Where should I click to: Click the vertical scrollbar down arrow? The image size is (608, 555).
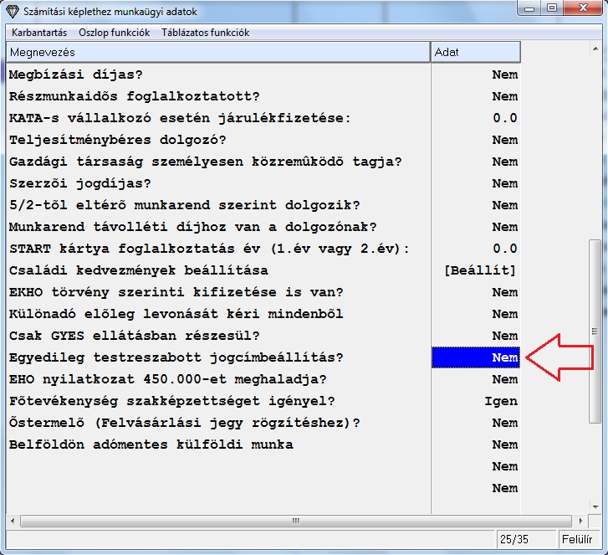tap(595, 506)
